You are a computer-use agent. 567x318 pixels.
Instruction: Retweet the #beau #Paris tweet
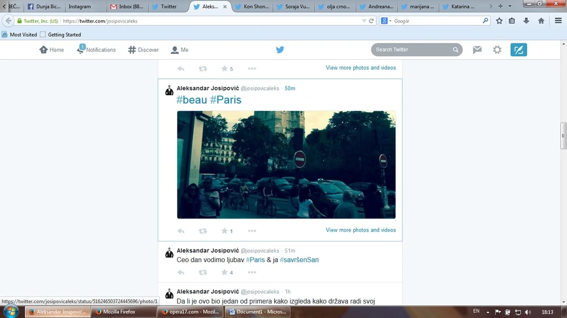click(x=202, y=231)
